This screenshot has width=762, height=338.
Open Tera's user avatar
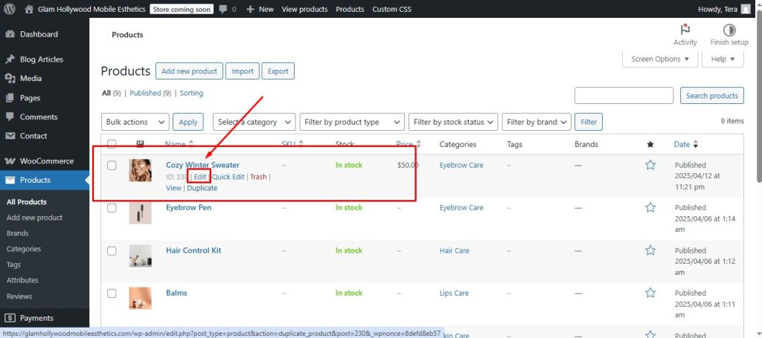(746, 9)
